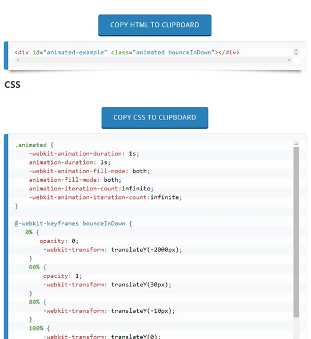This screenshot has width=311, height=339.
Task: Click the Copy CSS to Clipboard button
Action: (154, 118)
